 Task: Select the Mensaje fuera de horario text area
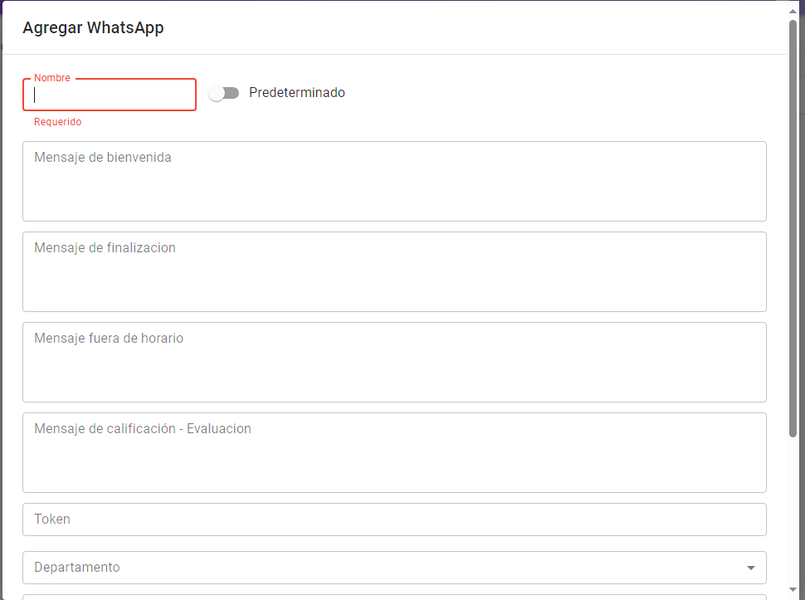tap(394, 362)
